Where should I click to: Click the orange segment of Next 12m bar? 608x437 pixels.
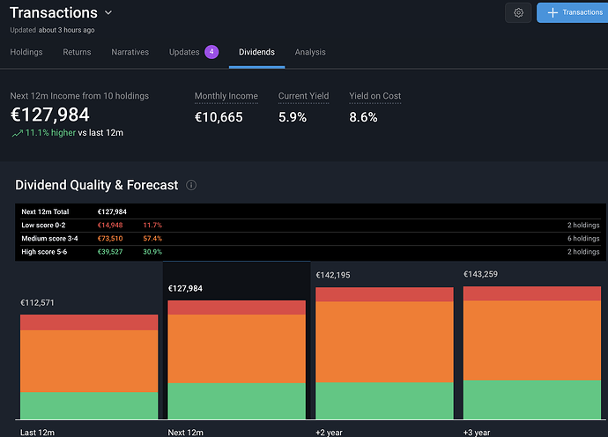point(236,349)
